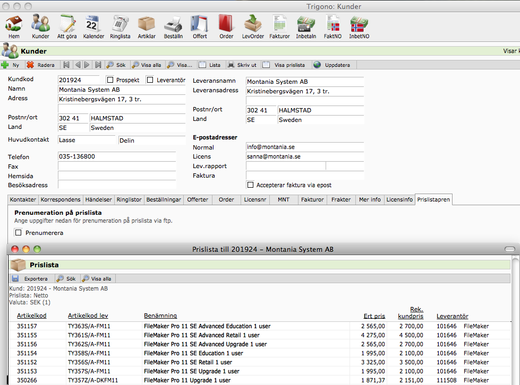This screenshot has height=385, width=520.
Task: Click the empty Hemsida field
Action: point(117,176)
